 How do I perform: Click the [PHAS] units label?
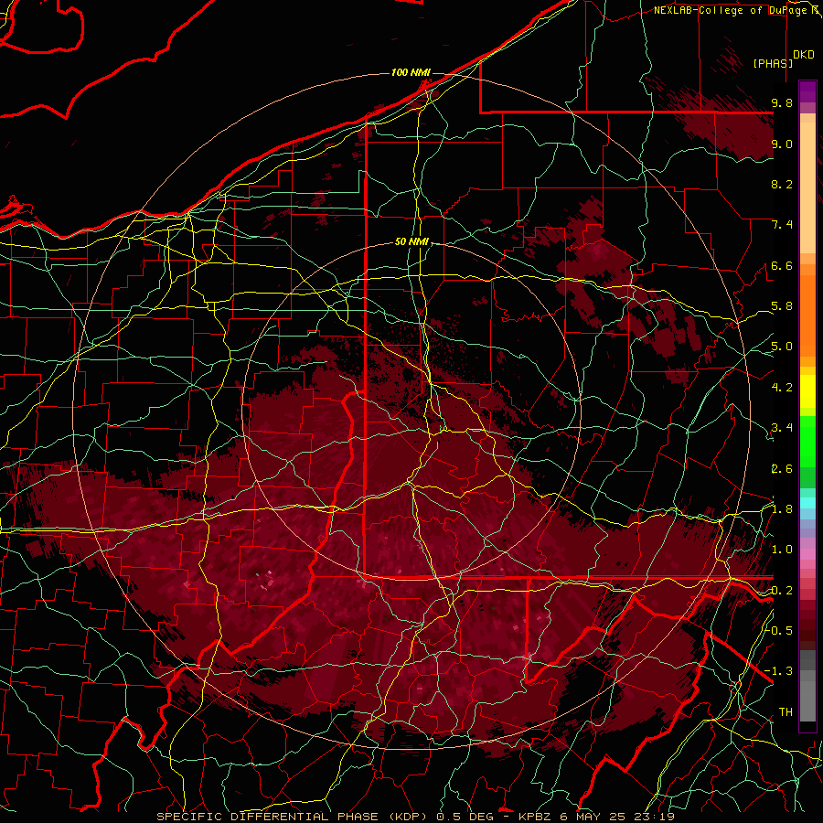[773, 63]
